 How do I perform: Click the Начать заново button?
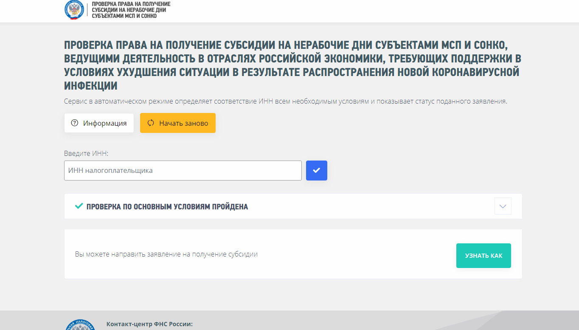178,123
